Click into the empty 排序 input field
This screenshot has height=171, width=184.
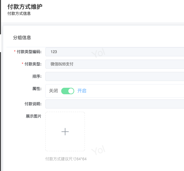click(115, 76)
